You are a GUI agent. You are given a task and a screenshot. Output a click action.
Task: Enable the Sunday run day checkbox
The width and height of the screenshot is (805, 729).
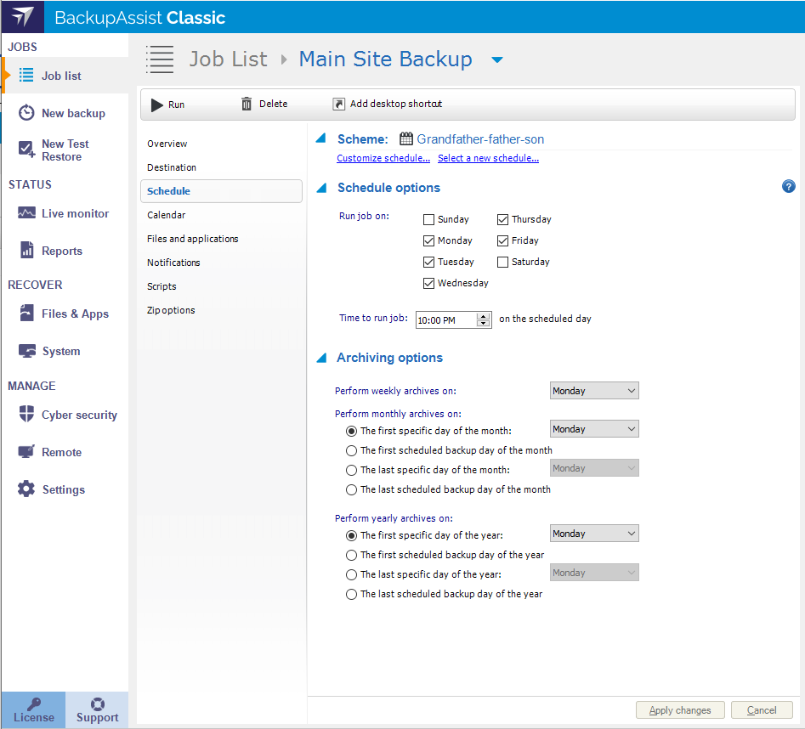click(429, 219)
